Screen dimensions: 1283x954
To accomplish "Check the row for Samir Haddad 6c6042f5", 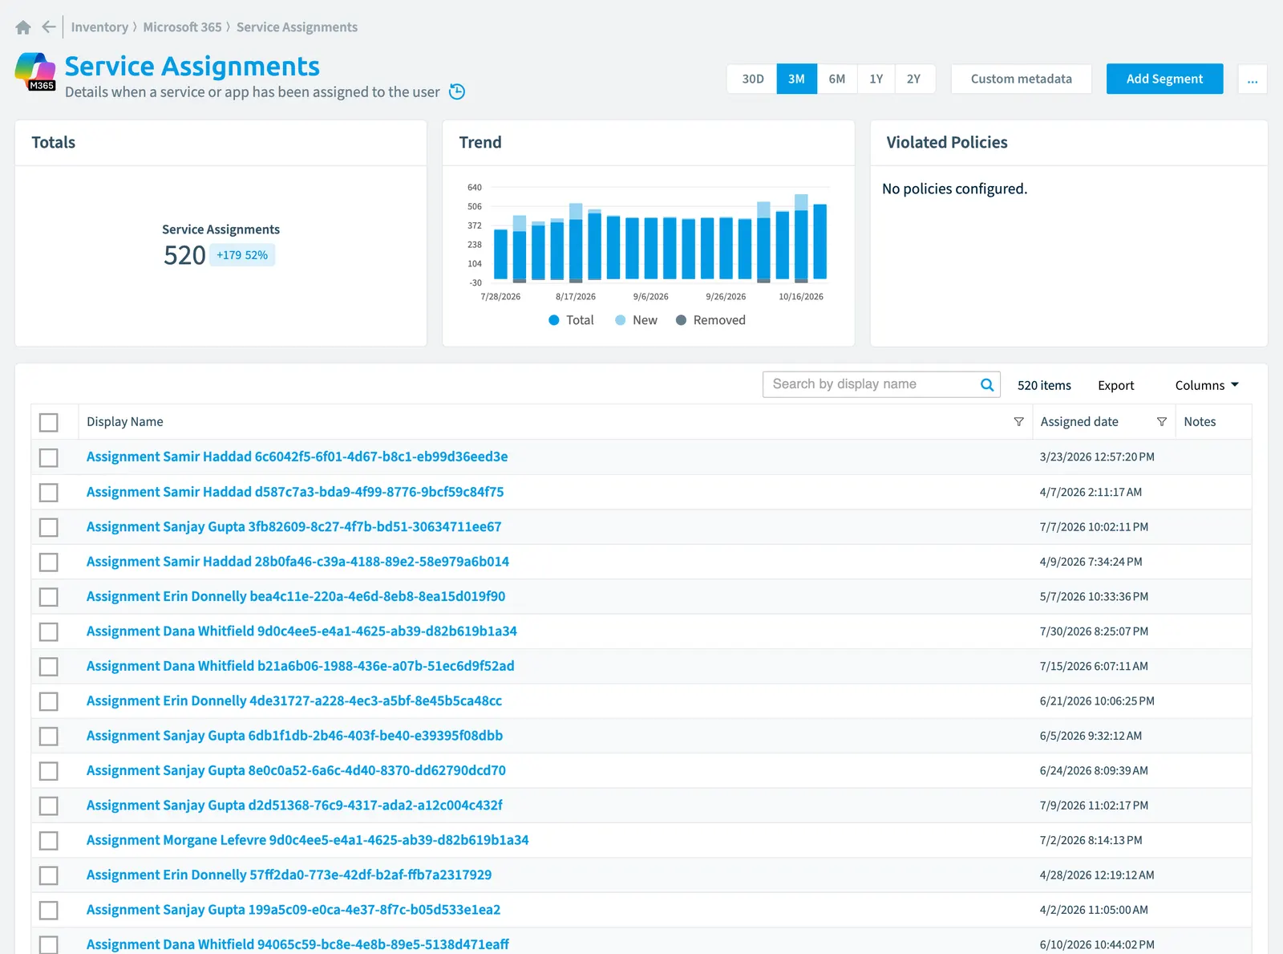I will 49,457.
